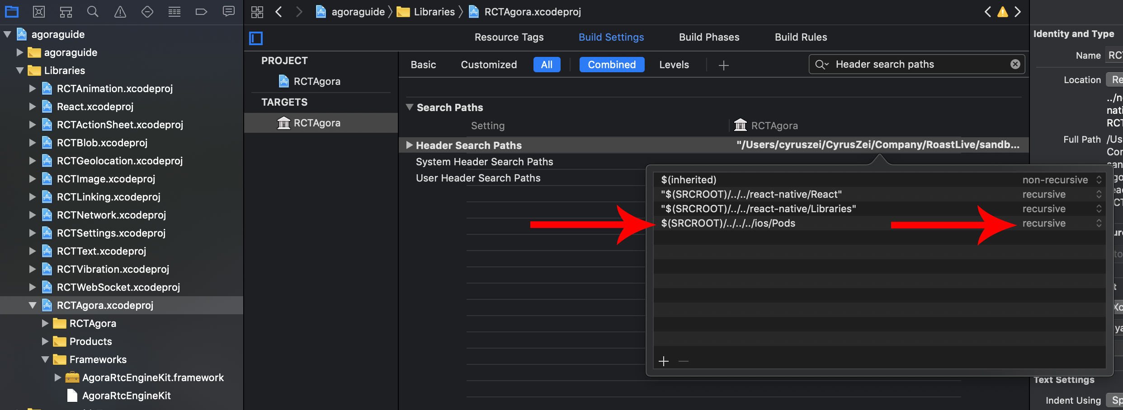Switch to the Build Rules tab
The width and height of the screenshot is (1123, 410).
(801, 37)
